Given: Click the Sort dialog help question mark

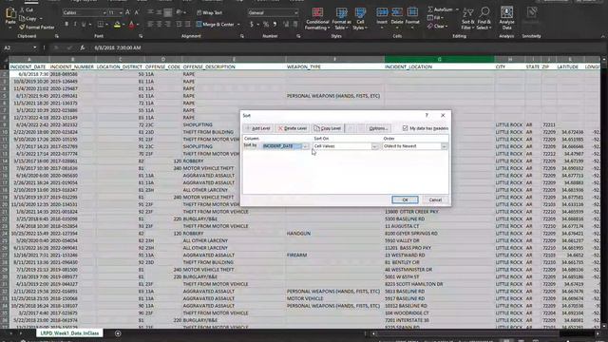Looking at the screenshot, I should [x=427, y=115].
